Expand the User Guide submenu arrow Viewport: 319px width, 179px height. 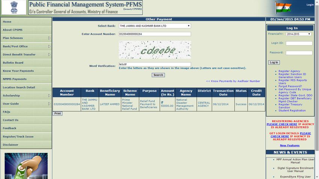(49, 104)
